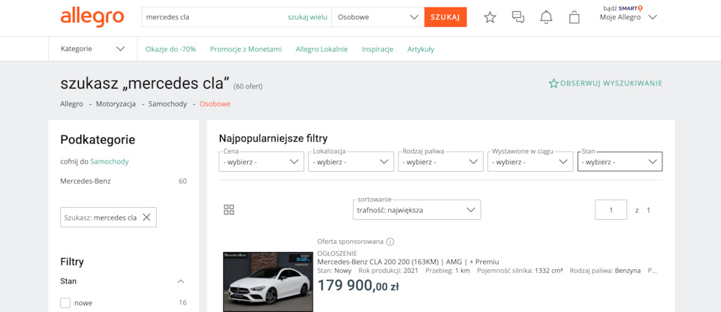The height and width of the screenshot is (312, 721).
Task: Switch to grid view layout icon
Action: tap(229, 210)
